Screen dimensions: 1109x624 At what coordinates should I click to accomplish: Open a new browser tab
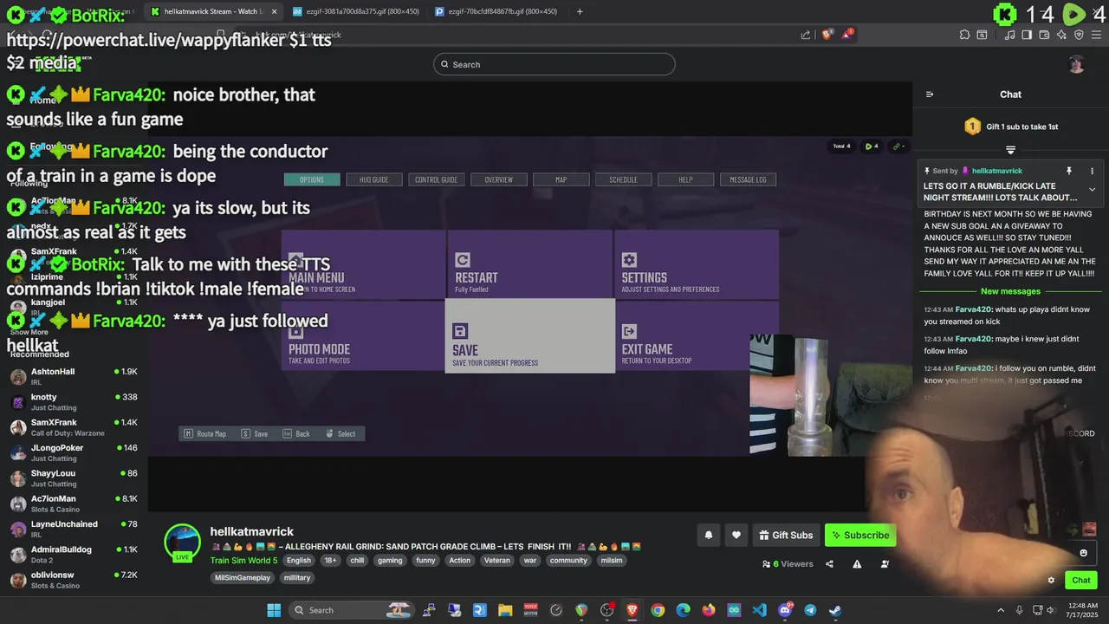tap(580, 11)
